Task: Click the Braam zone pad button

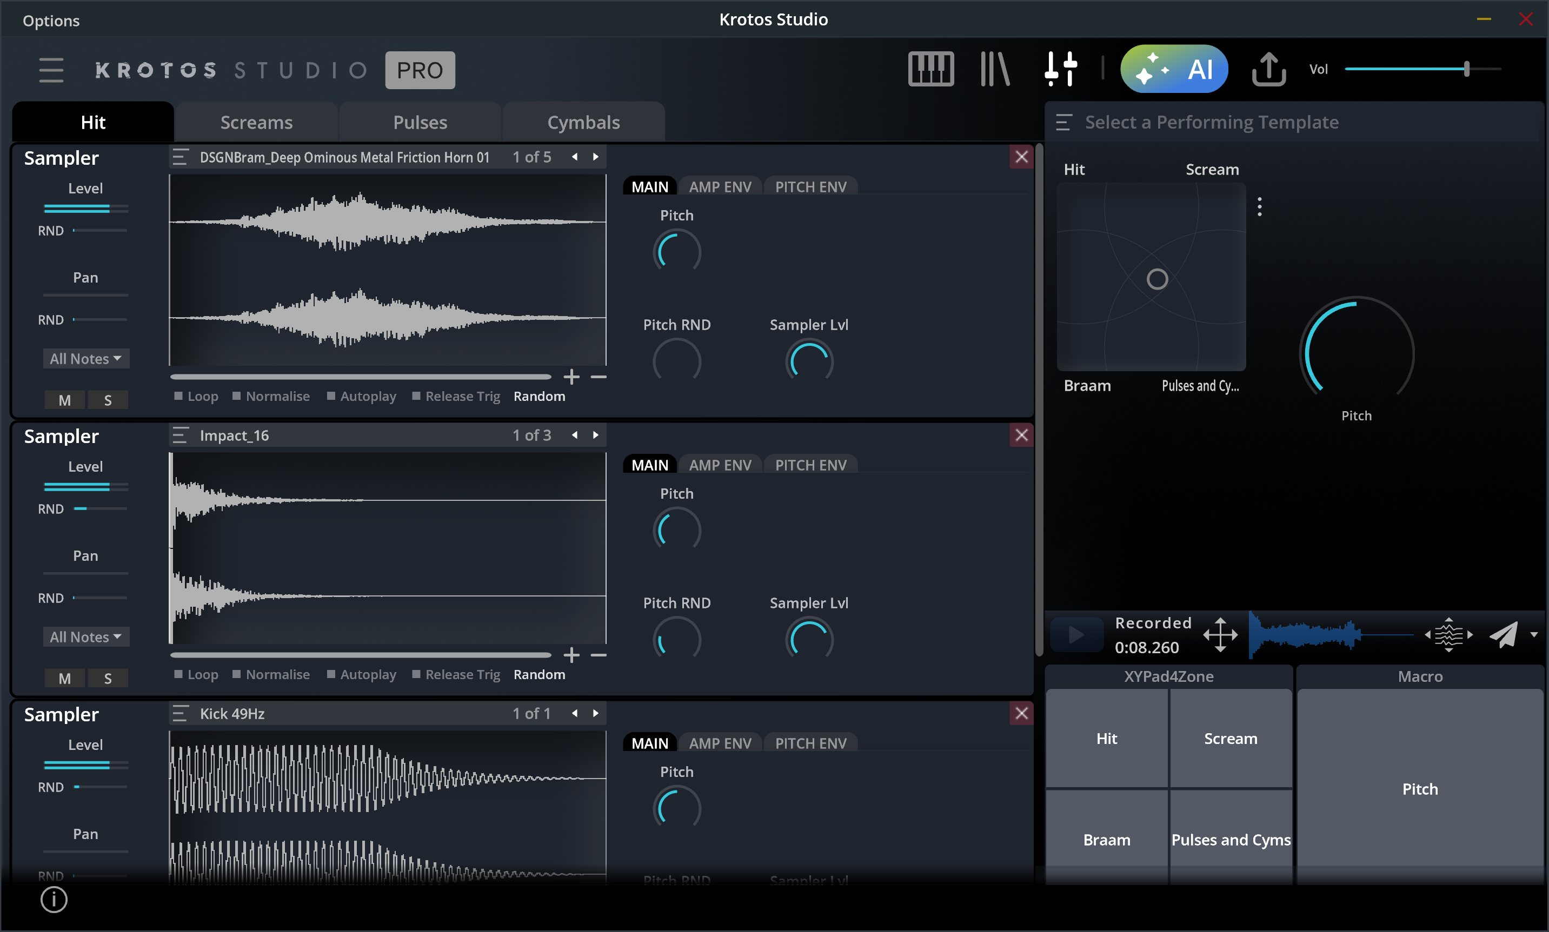Action: (x=1107, y=840)
